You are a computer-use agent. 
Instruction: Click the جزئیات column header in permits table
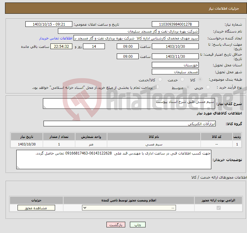[36, 200]
